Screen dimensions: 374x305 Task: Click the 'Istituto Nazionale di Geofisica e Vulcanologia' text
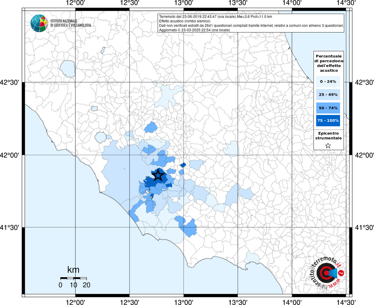(x=71, y=23)
